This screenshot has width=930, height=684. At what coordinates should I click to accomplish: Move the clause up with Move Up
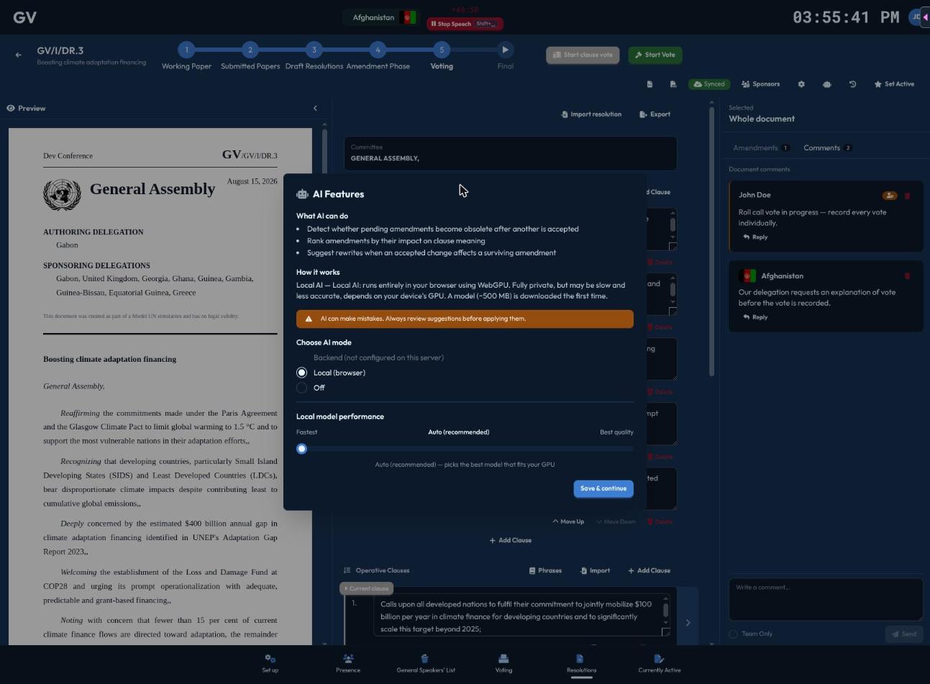click(568, 521)
